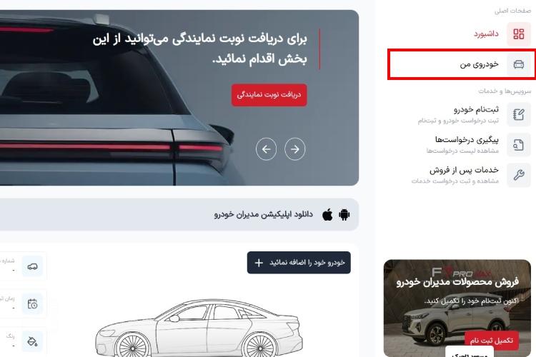Viewport: 536px width, 357px height.
Task: Click تکمیل ثبت نام on the ad banner
Action: click(x=491, y=341)
